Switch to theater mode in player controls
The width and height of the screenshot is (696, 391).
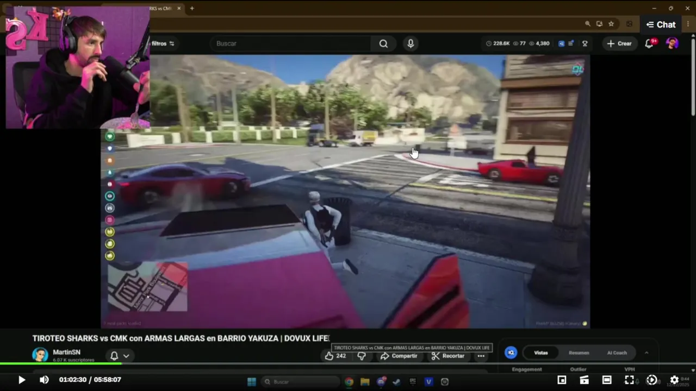click(x=607, y=380)
